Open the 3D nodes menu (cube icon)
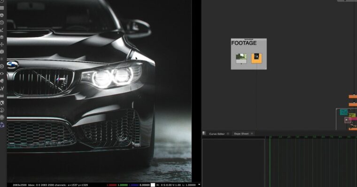This screenshot has height=187, width=357. (2, 52)
